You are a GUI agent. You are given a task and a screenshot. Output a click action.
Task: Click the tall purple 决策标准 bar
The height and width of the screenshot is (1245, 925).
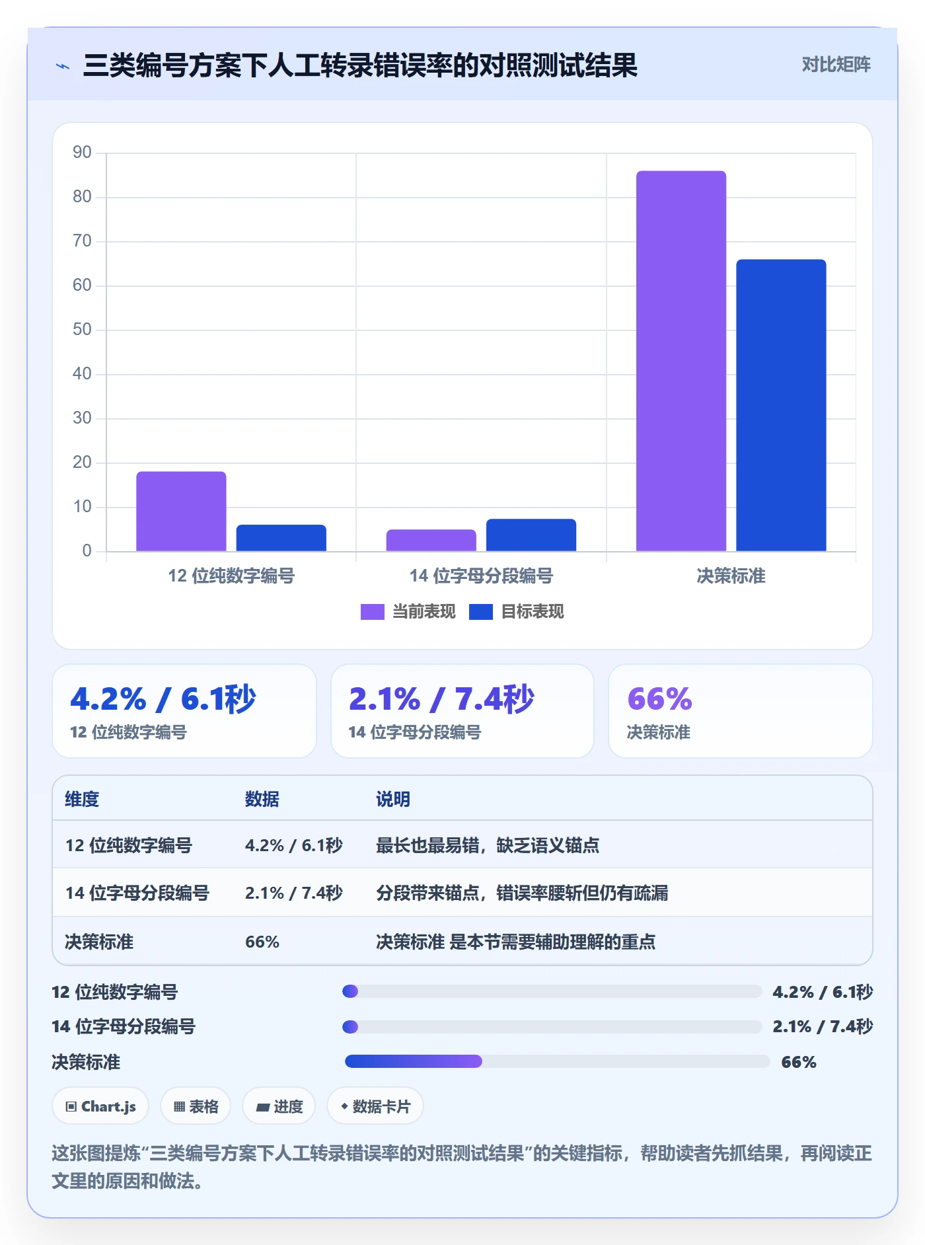681,361
